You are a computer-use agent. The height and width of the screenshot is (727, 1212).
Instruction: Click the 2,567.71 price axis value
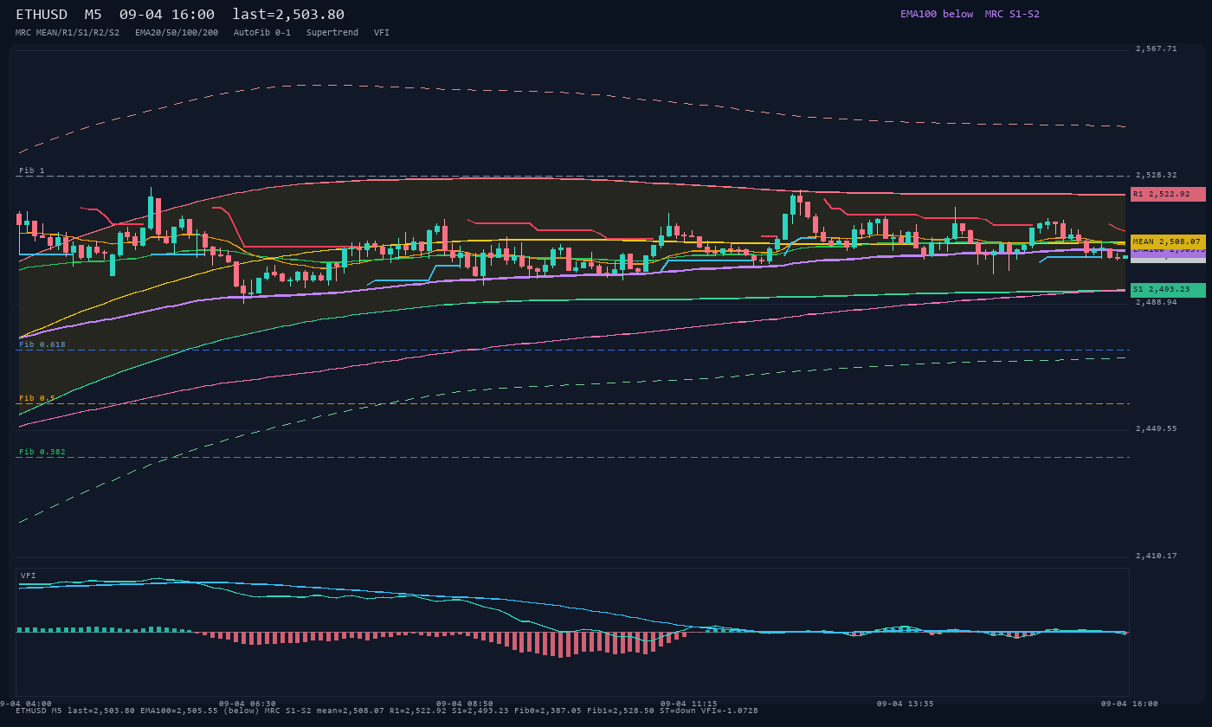tap(1157, 48)
